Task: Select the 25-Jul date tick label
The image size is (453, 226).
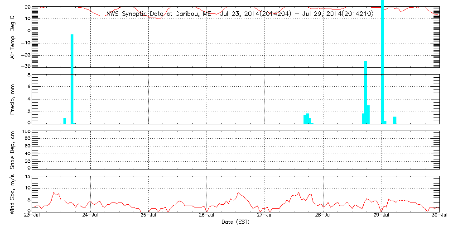Action: (x=149, y=216)
